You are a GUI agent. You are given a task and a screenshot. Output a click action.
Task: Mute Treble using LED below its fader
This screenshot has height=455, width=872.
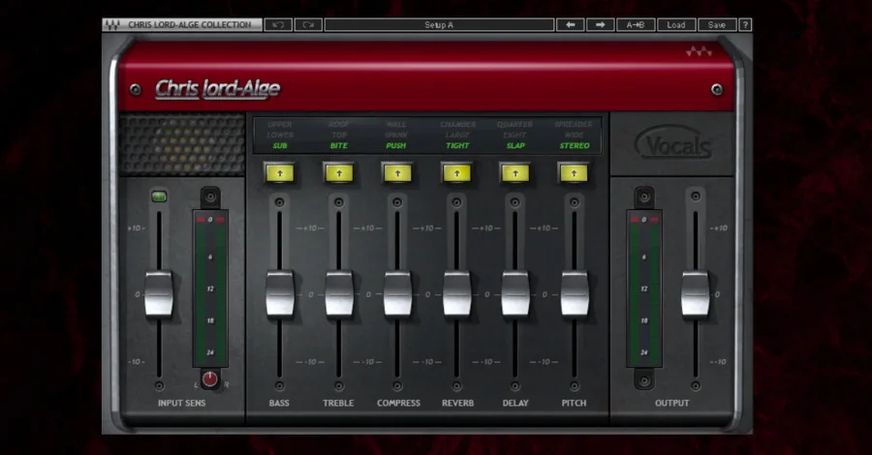(x=339, y=385)
